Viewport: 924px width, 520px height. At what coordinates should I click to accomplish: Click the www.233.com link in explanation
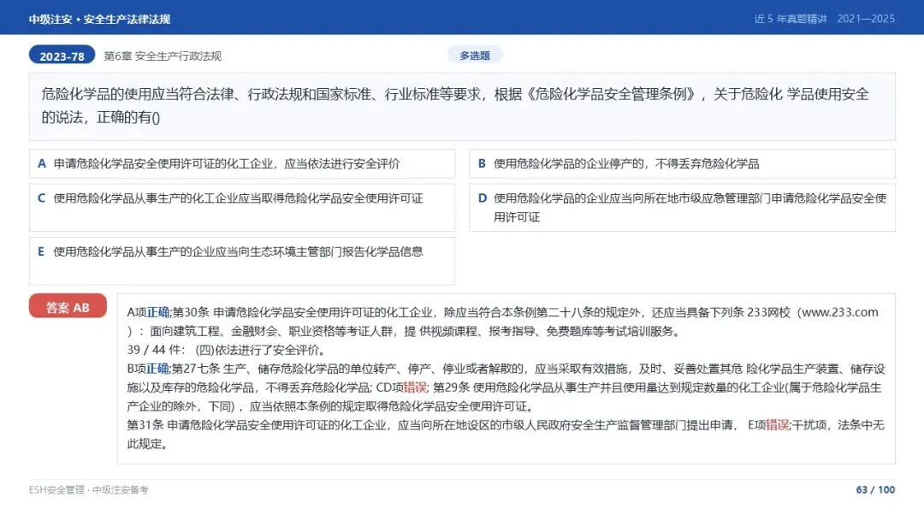(840, 312)
